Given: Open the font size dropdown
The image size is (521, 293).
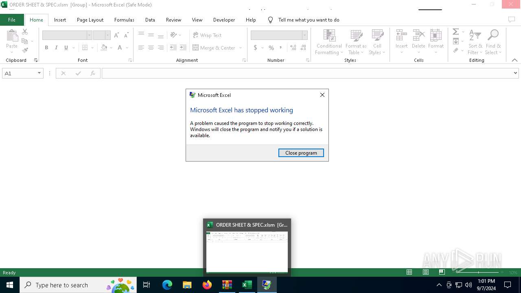Looking at the screenshot, I should click(x=107, y=35).
